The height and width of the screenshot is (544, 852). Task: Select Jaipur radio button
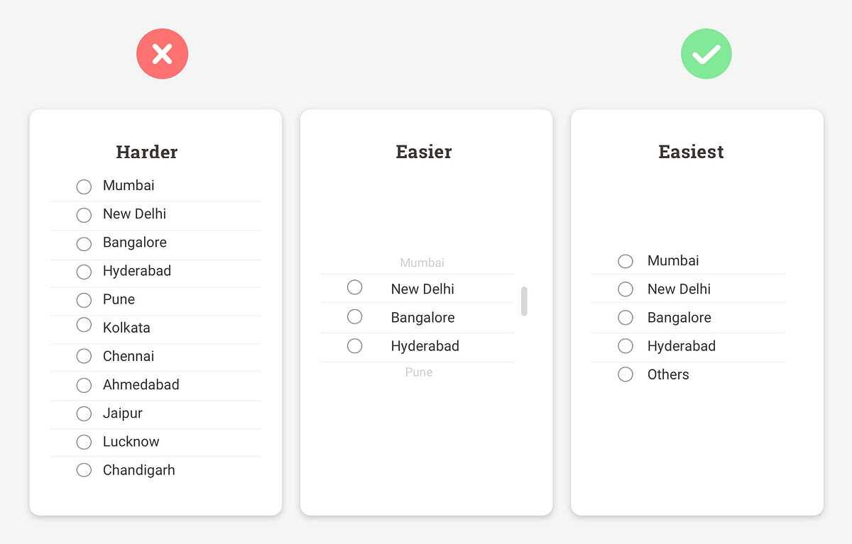tap(84, 413)
